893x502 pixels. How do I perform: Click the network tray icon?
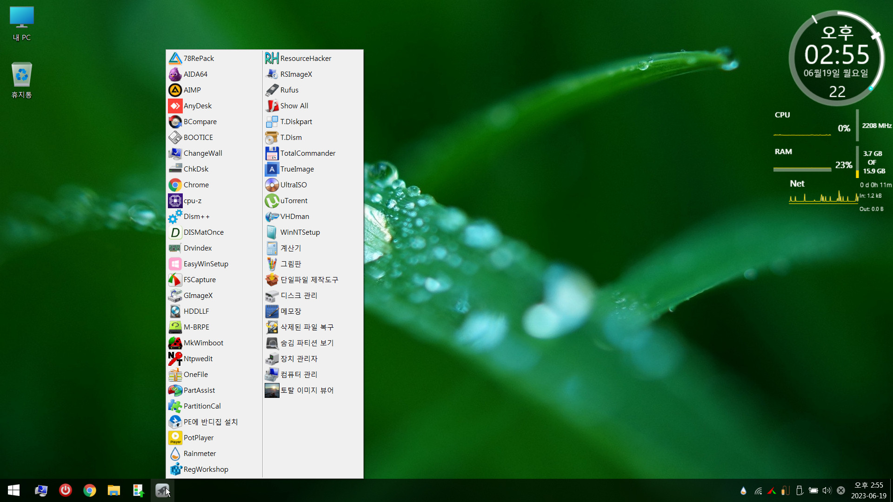758,490
